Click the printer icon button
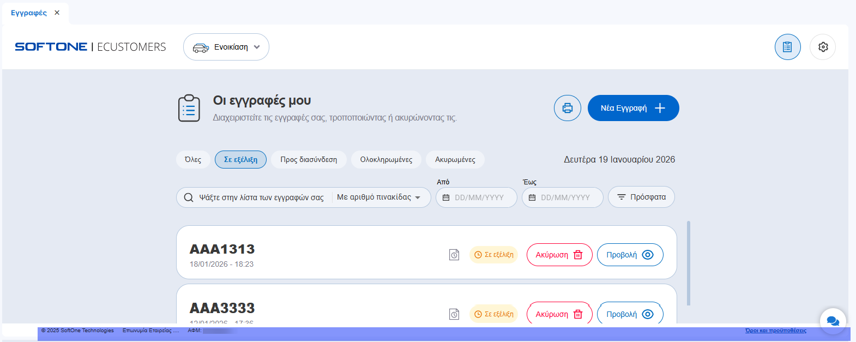This screenshot has width=856, height=342. coord(568,108)
